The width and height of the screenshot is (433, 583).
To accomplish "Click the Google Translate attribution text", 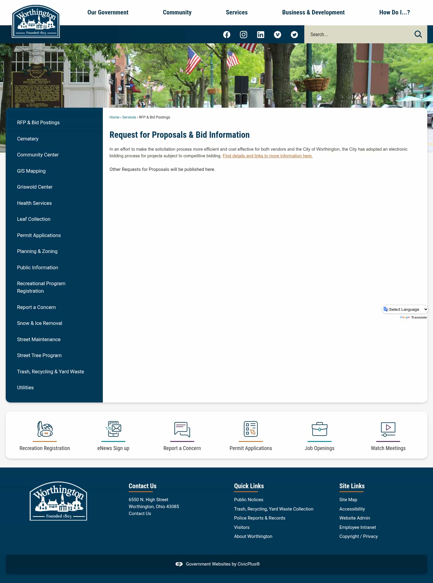I will (413, 317).
